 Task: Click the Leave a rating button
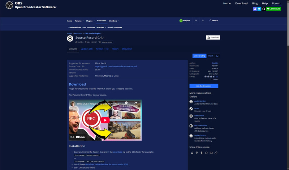pos(199,56)
